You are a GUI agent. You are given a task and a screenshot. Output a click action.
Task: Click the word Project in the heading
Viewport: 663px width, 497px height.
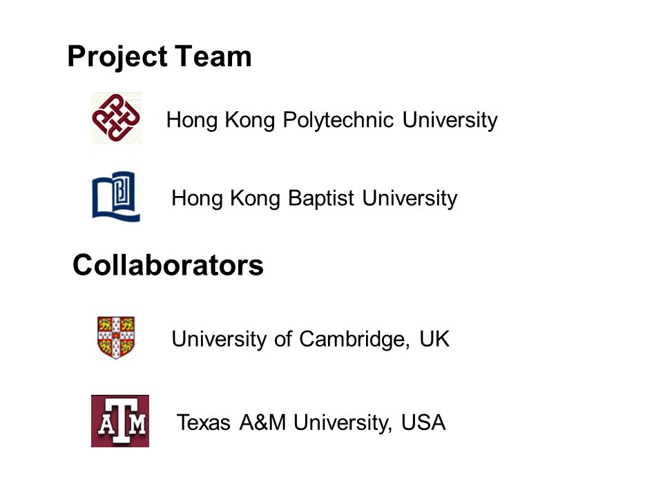coord(117,57)
